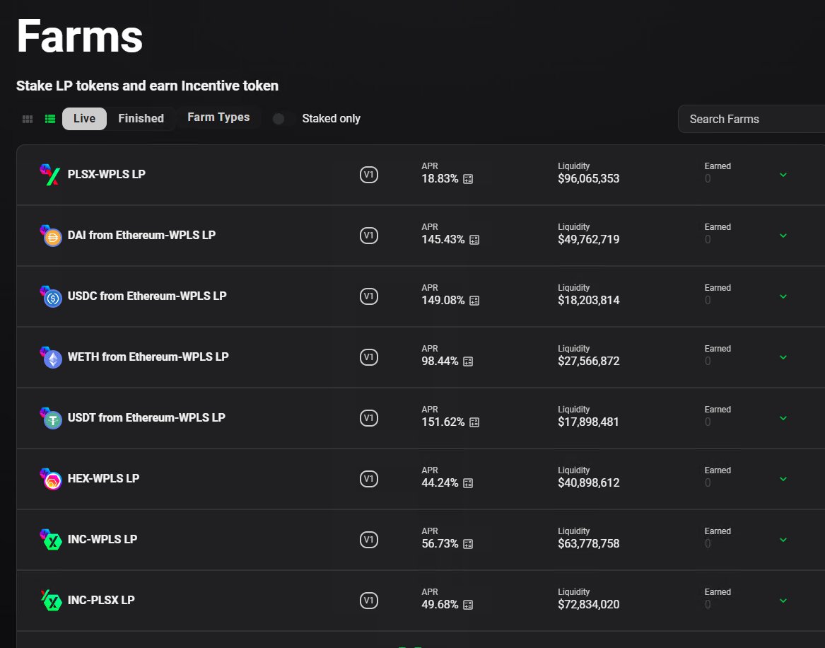The image size is (825, 648).
Task: Click the $49,762,719 liquidity value
Action: [x=589, y=240]
